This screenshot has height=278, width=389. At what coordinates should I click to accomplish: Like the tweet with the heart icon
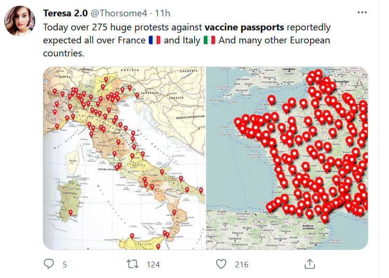click(221, 264)
